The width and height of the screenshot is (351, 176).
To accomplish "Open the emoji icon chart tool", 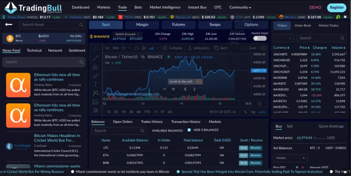I will tap(95, 110).
